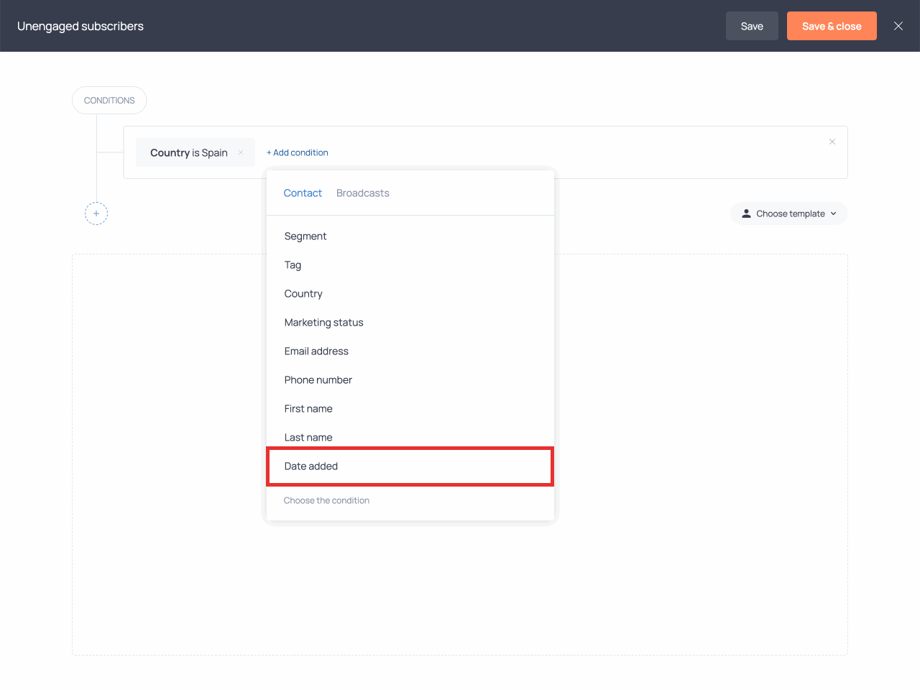Click the orange Save & close button
Viewport: 920px width, 690px height.
(x=831, y=26)
